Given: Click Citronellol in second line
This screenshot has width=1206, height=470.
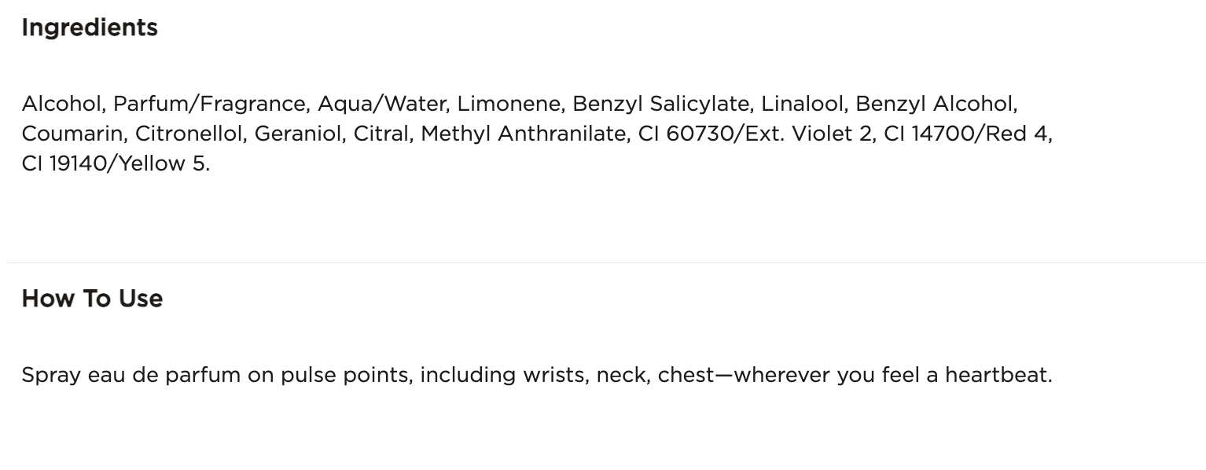Looking at the screenshot, I should pos(192,134).
